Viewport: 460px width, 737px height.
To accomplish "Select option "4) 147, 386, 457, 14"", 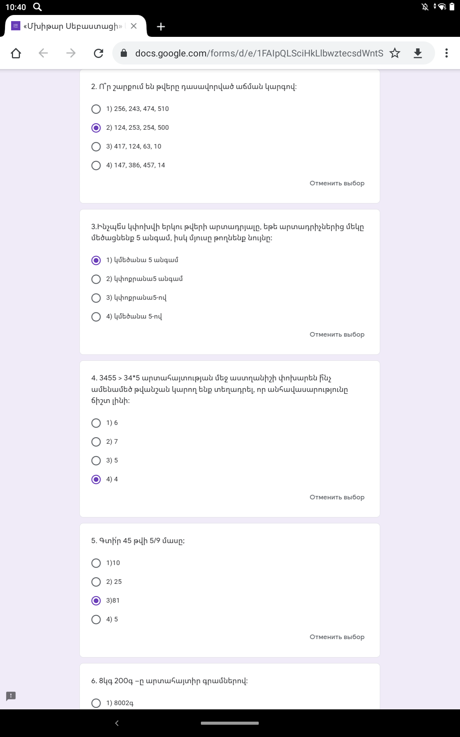I will [x=96, y=165].
